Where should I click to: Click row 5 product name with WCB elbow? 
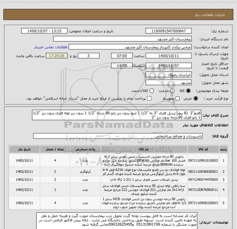pos(144,203)
